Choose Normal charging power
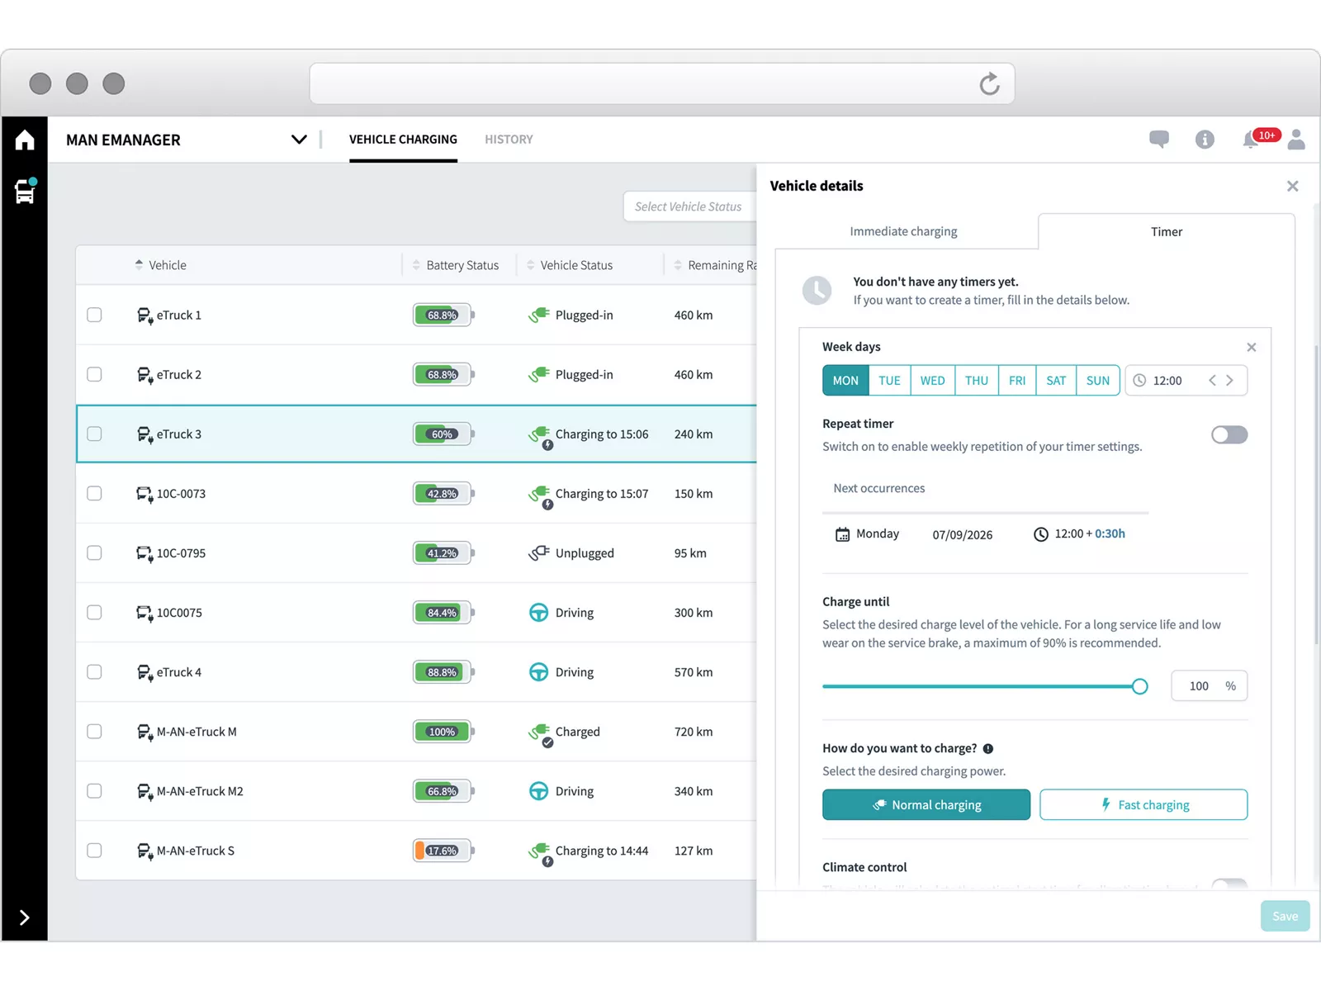 926,804
